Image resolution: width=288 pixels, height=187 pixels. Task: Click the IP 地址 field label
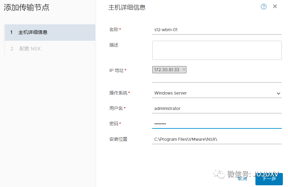116,70
